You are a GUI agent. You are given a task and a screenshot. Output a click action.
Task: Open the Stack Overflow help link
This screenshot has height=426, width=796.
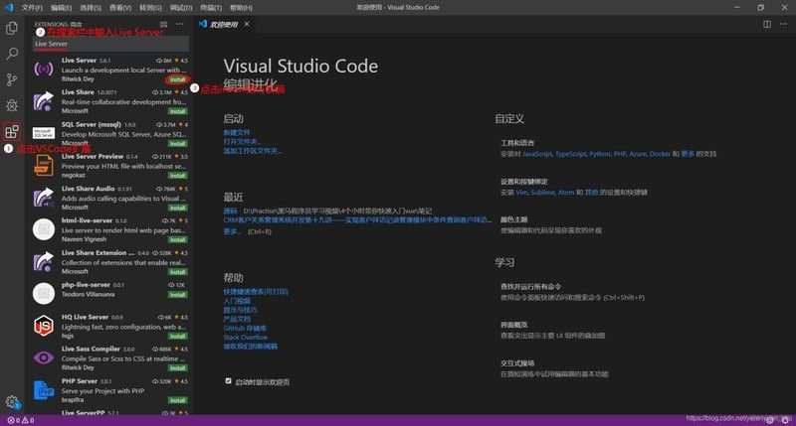click(x=245, y=338)
